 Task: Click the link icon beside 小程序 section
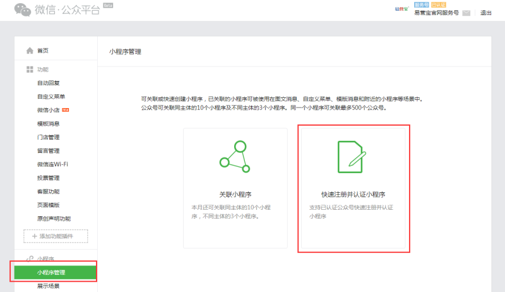pos(29,259)
